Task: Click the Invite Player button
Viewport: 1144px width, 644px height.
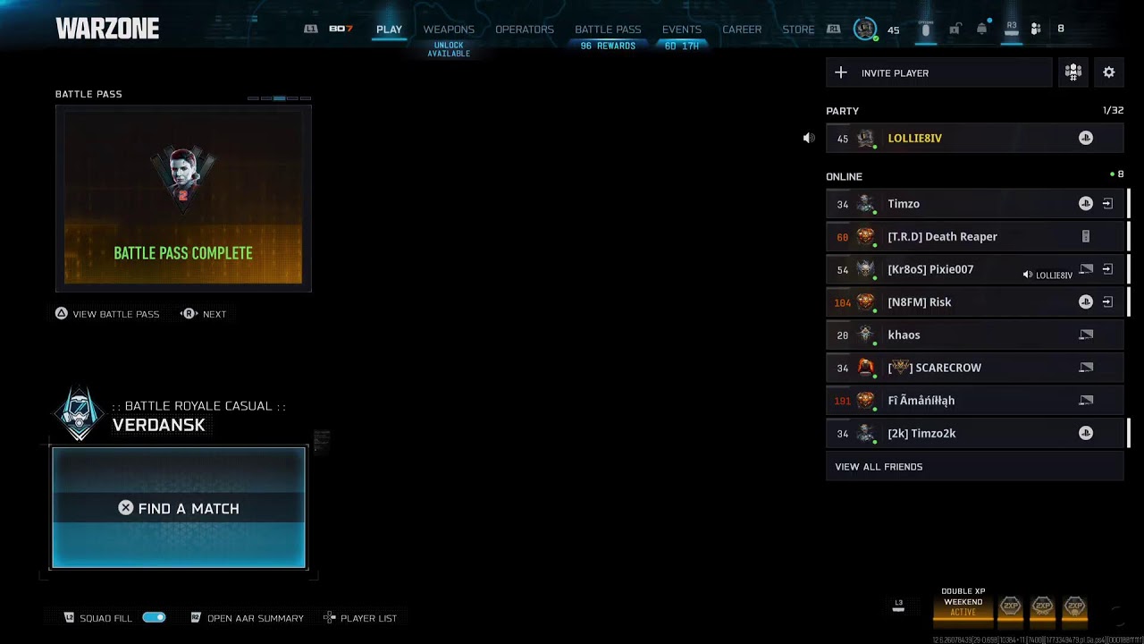Action: [939, 73]
